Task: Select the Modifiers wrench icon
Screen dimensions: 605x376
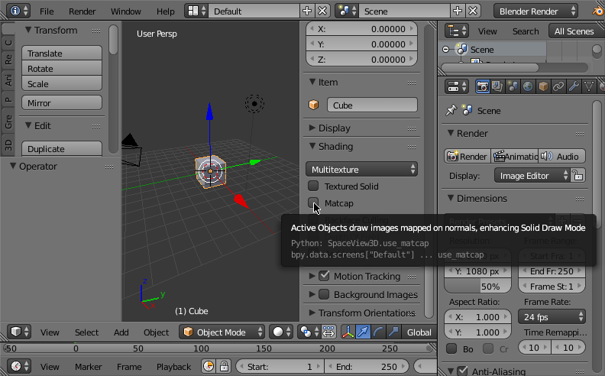Action: [x=574, y=86]
